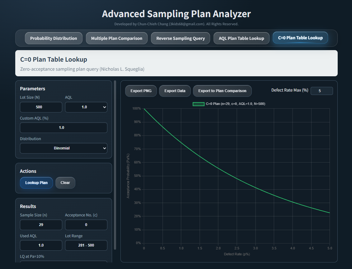Activate the C=0 Plan Table Lookup tab

(300, 37)
